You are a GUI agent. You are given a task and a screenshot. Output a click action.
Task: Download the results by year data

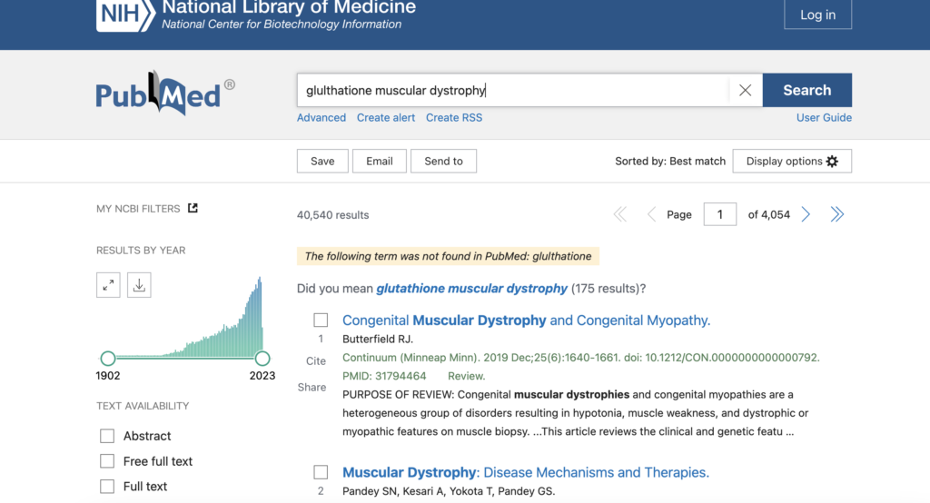coord(139,285)
